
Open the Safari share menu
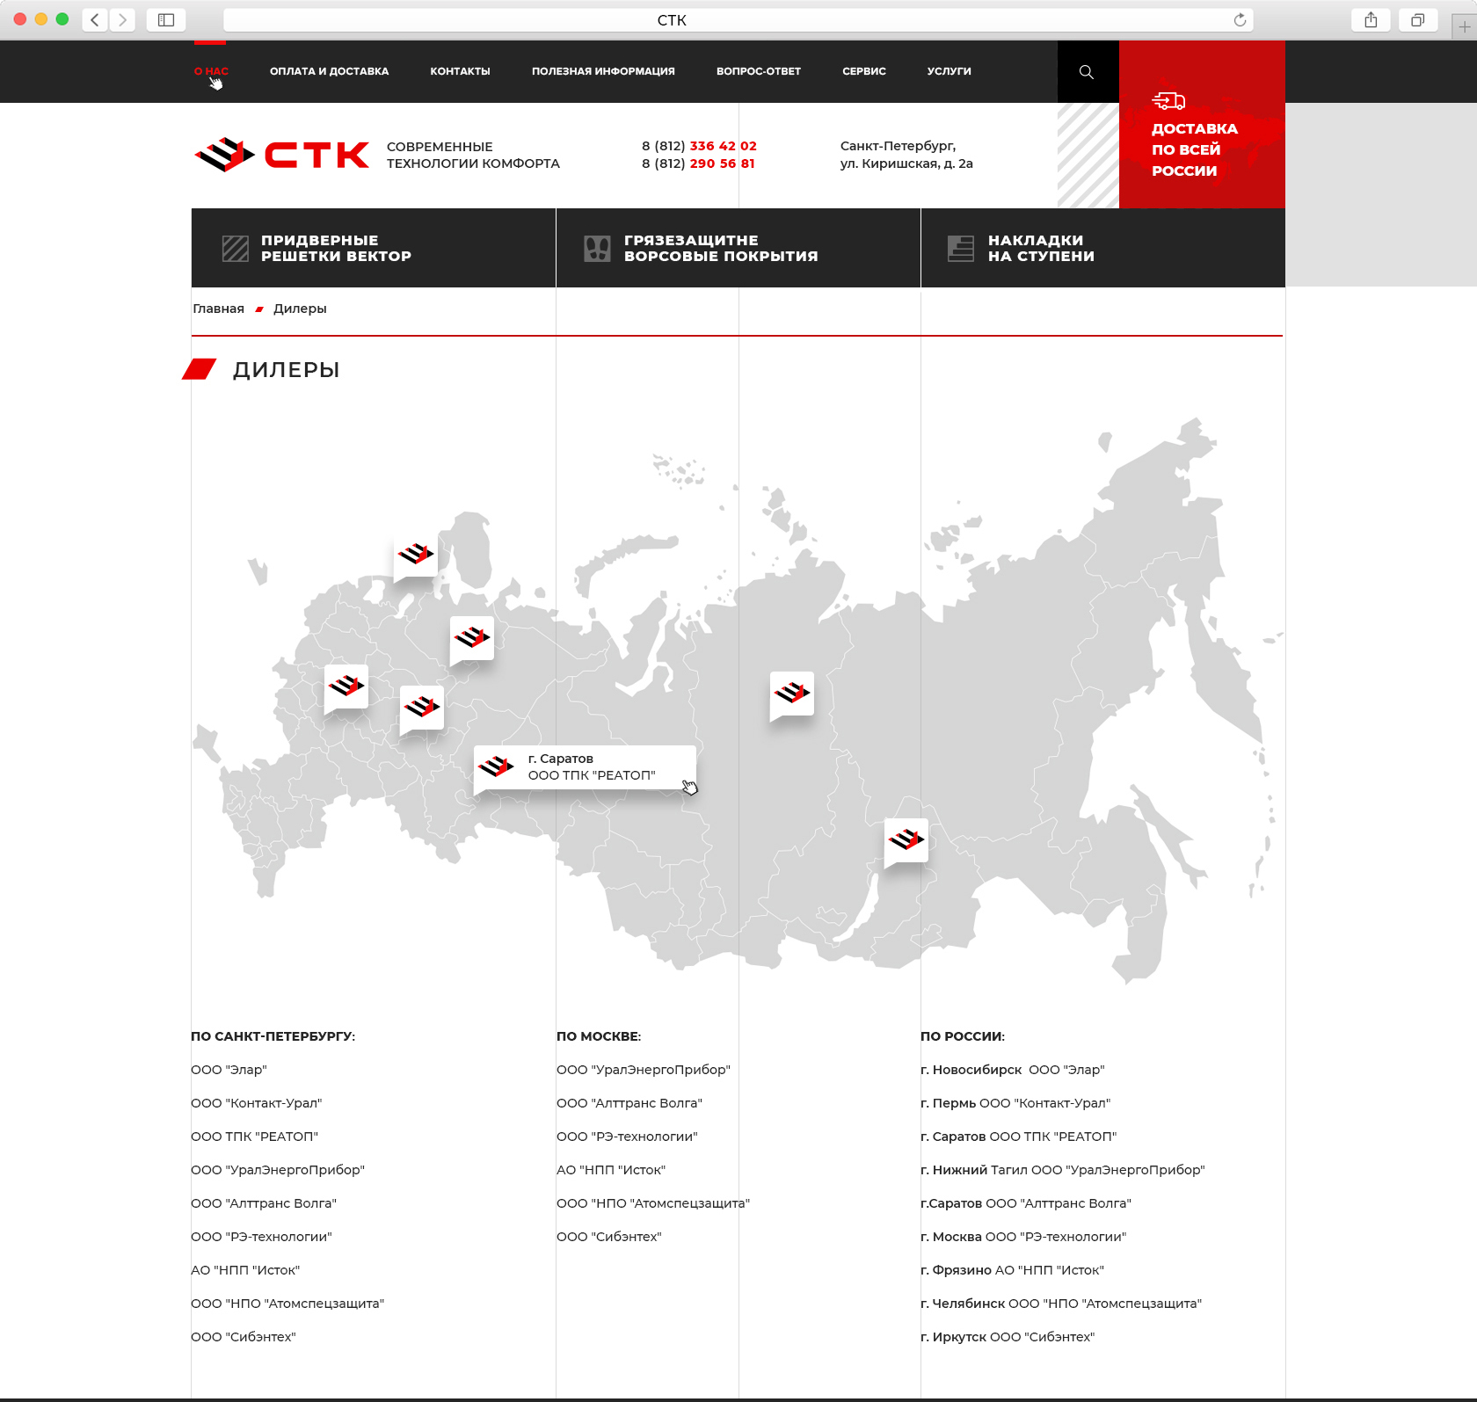click(x=1371, y=19)
